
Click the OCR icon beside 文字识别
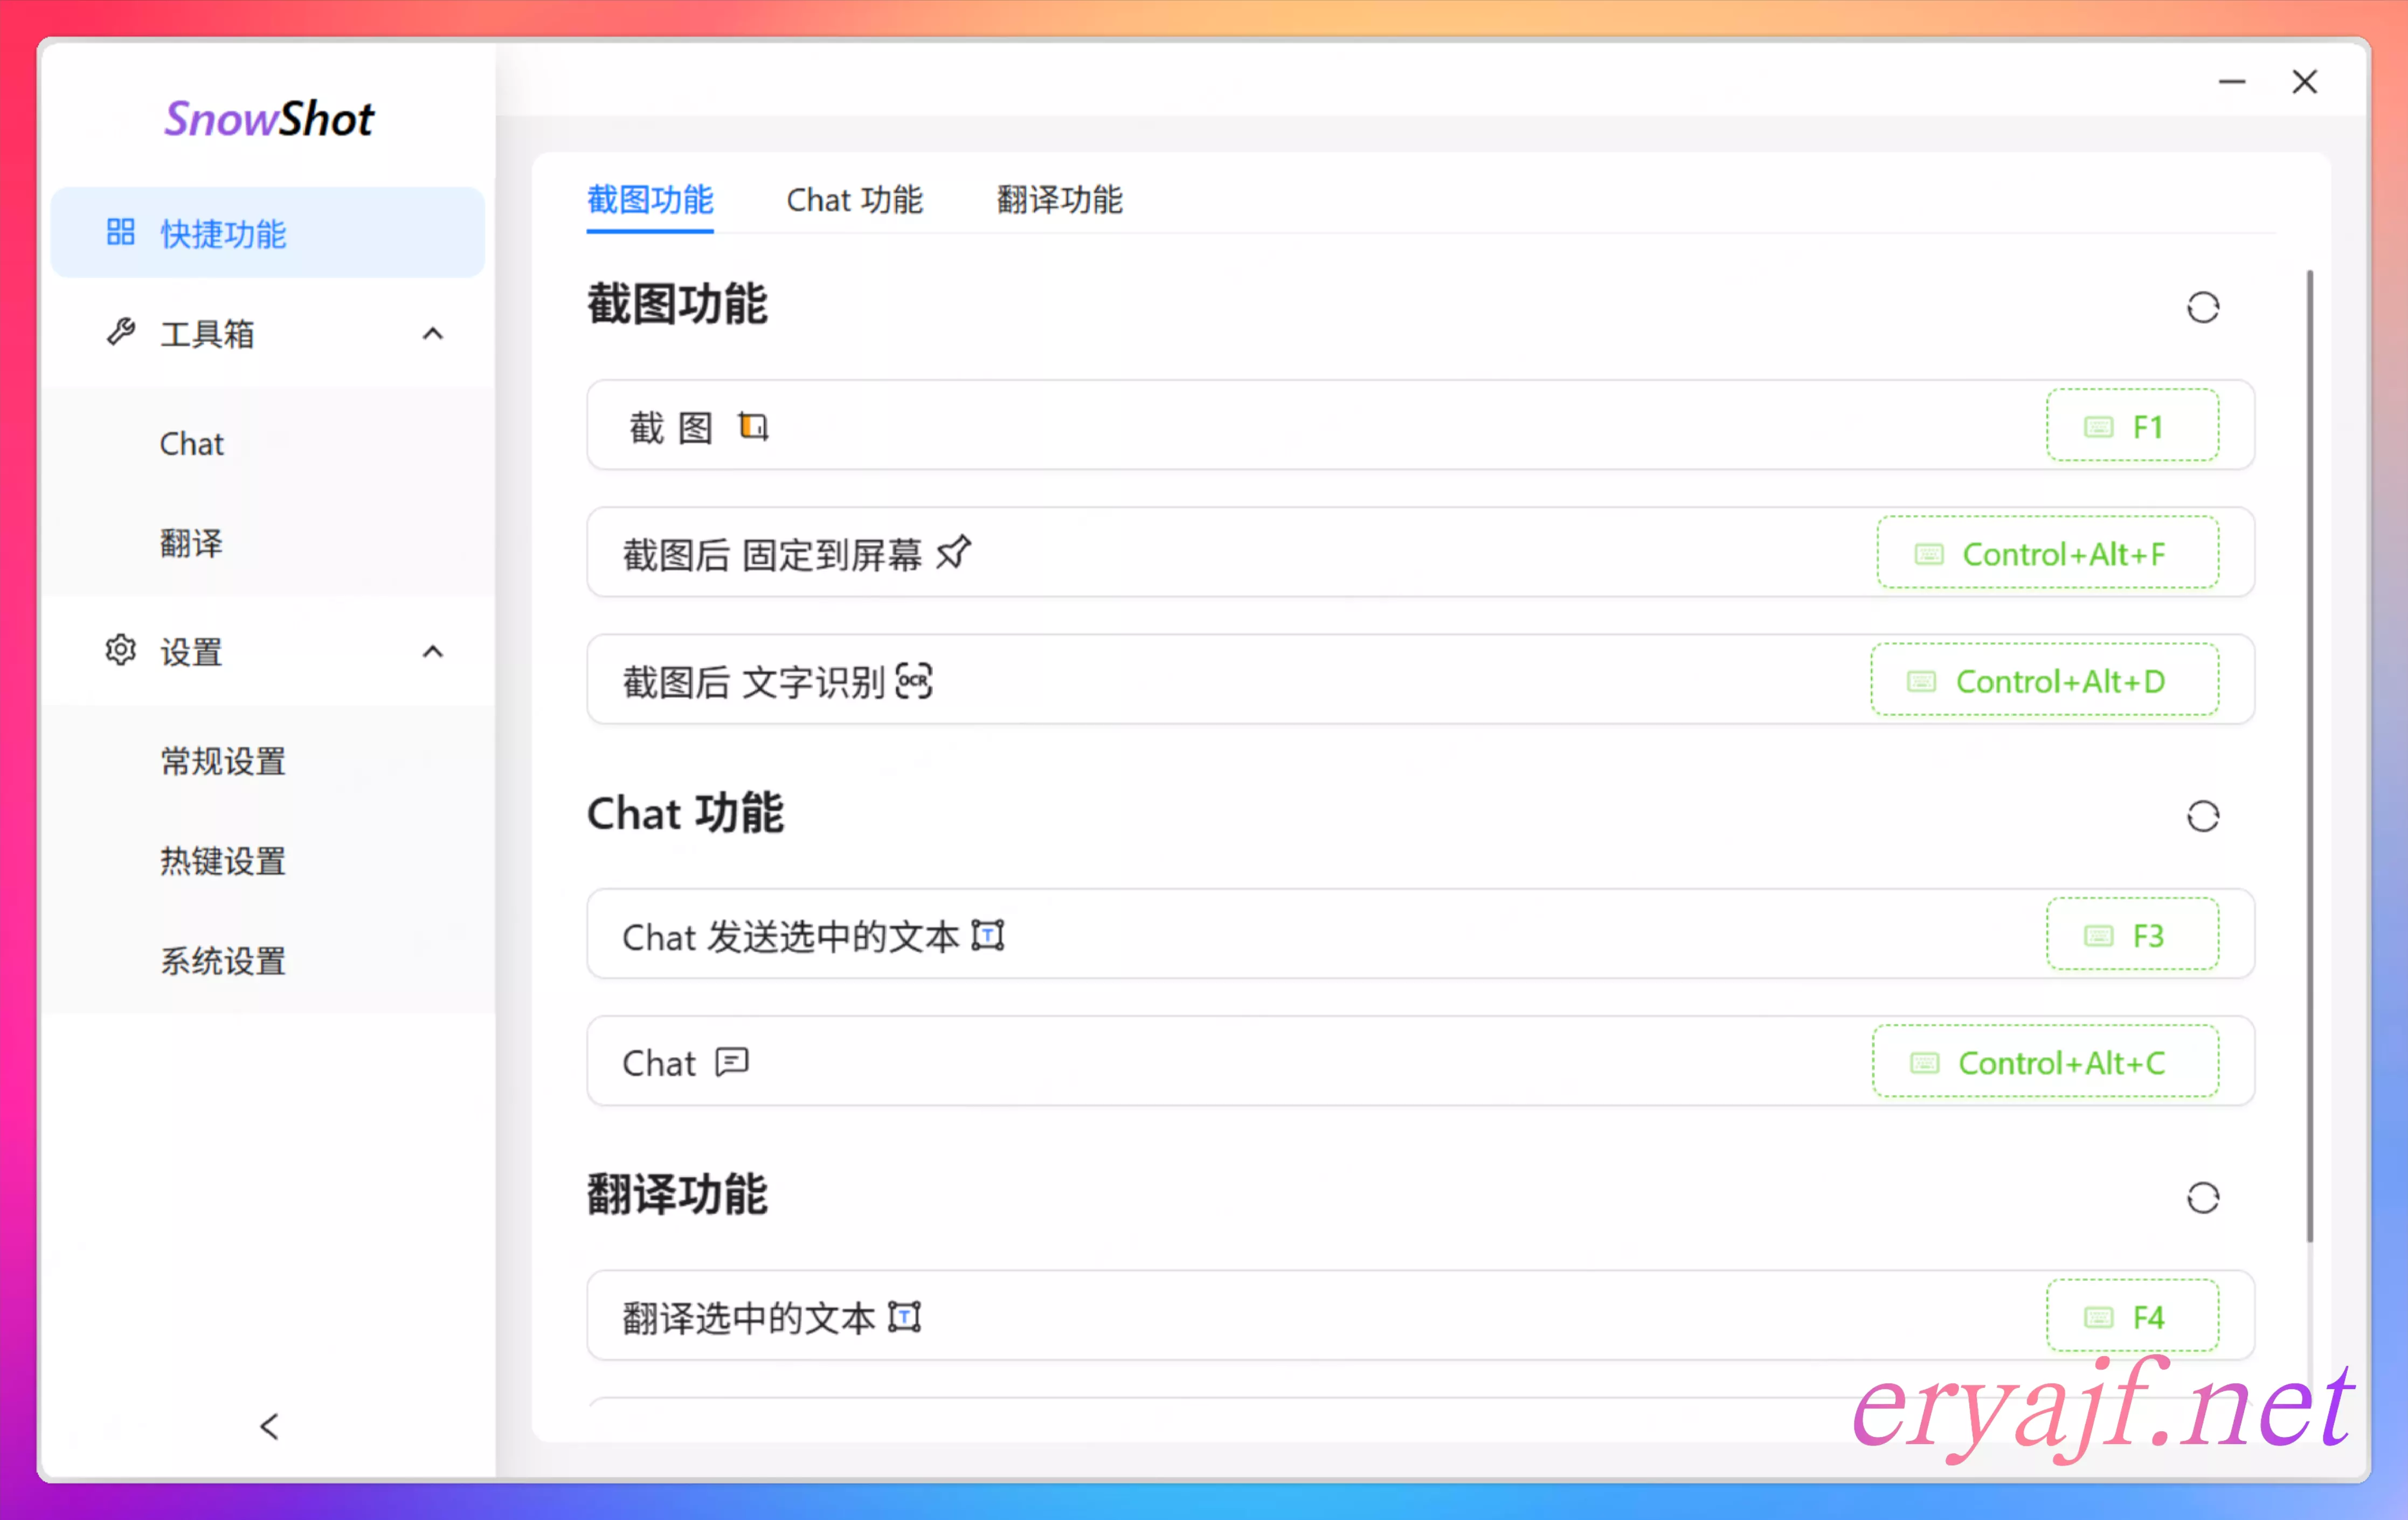pos(914,681)
